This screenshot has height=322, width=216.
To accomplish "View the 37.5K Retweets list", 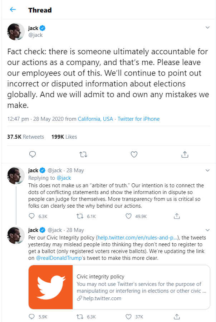I will (25, 137).
